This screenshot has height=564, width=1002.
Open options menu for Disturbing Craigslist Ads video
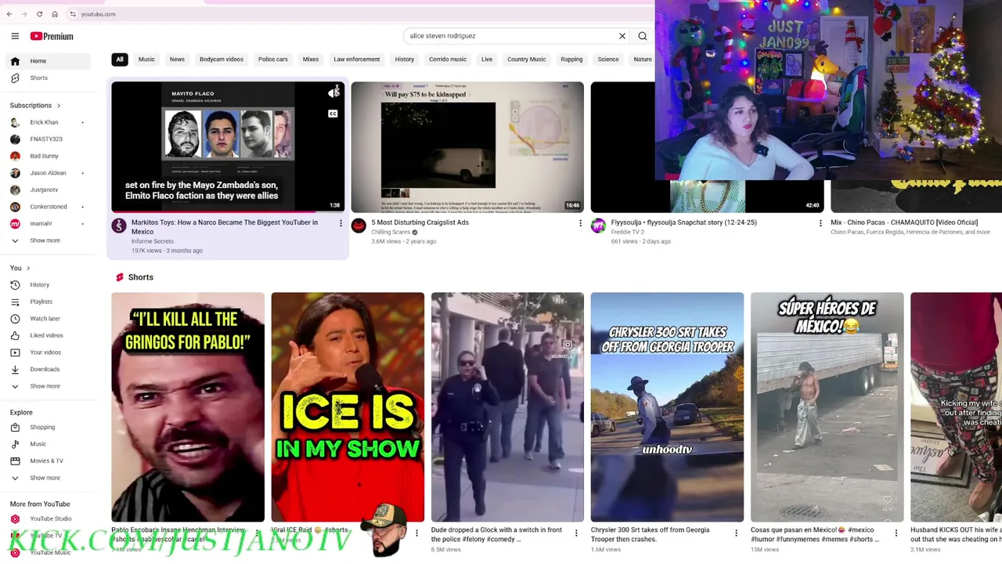pos(580,223)
